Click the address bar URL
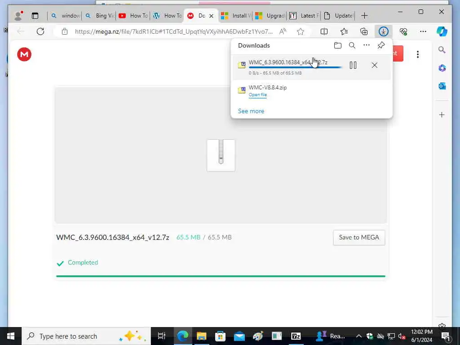The height and width of the screenshot is (345, 460). (x=174, y=31)
